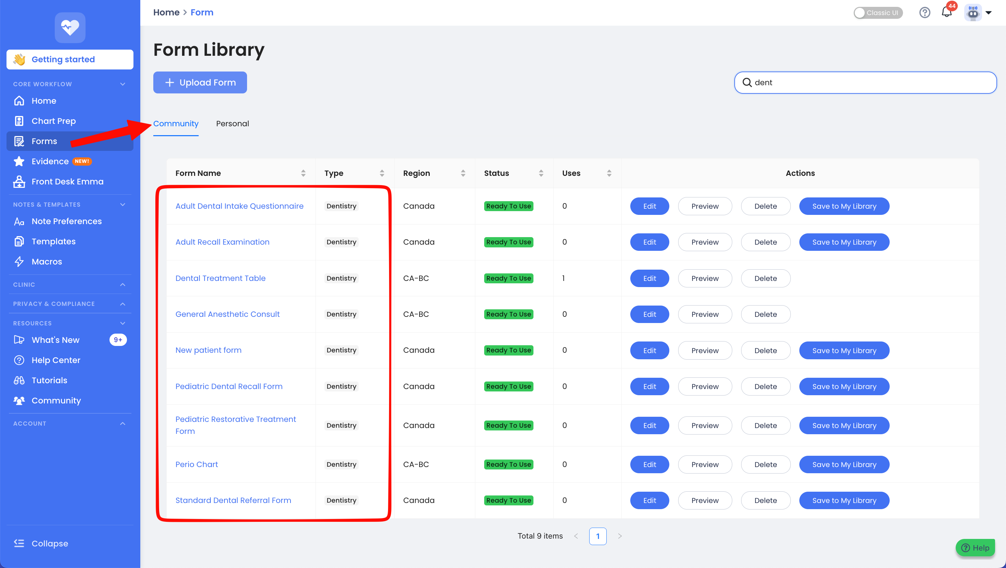Image resolution: width=1006 pixels, height=568 pixels.
Task: Open the notifications bell icon
Action: (946, 12)
